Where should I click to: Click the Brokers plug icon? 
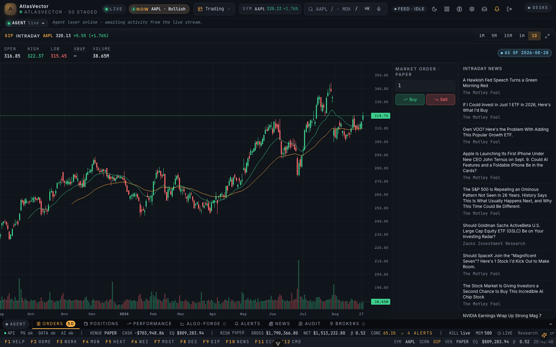332,324
